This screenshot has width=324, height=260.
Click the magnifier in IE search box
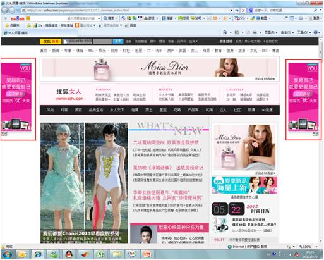pos(315,10)
